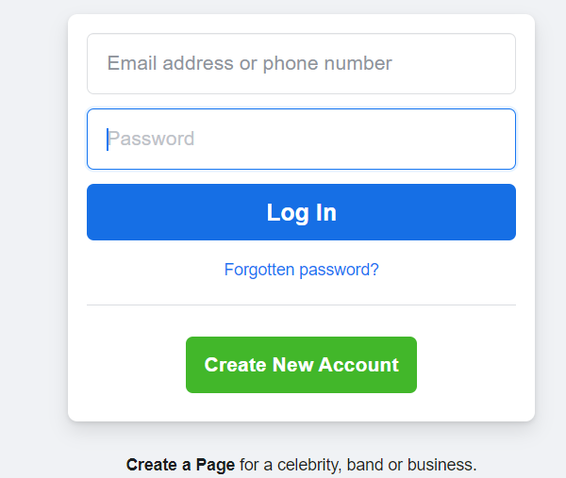The height and width of the screenshot is (478, 566).
Task: Place cursor in the Password box
Action: click(x=301, y=140)
